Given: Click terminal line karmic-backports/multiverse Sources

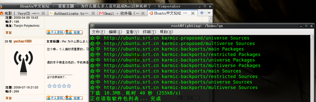Looking at the screenshot, I should point(174,87).
